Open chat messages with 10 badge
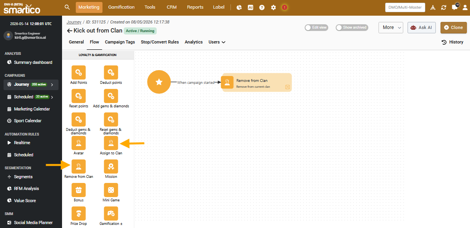 tap(455, 7)
